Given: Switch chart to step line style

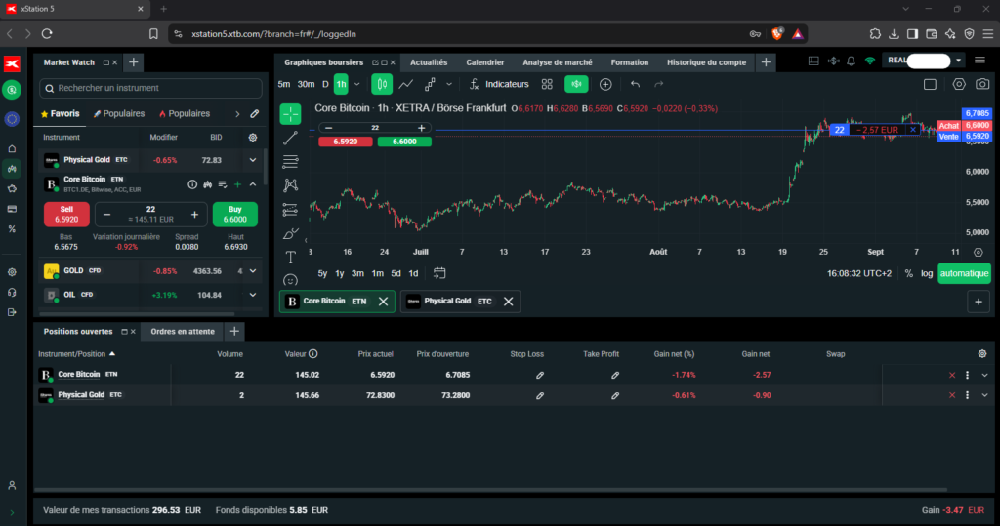Looking at the screenshot, I should (430, 84).
